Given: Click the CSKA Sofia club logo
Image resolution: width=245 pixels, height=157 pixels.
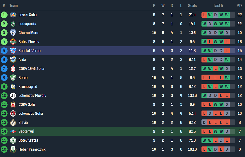Looking at the screenshot, I should [13, 104].
